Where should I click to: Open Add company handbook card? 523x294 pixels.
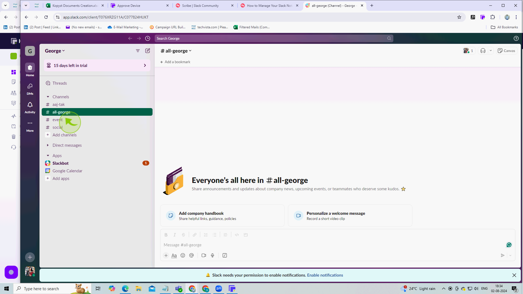[x=222, y=216]
